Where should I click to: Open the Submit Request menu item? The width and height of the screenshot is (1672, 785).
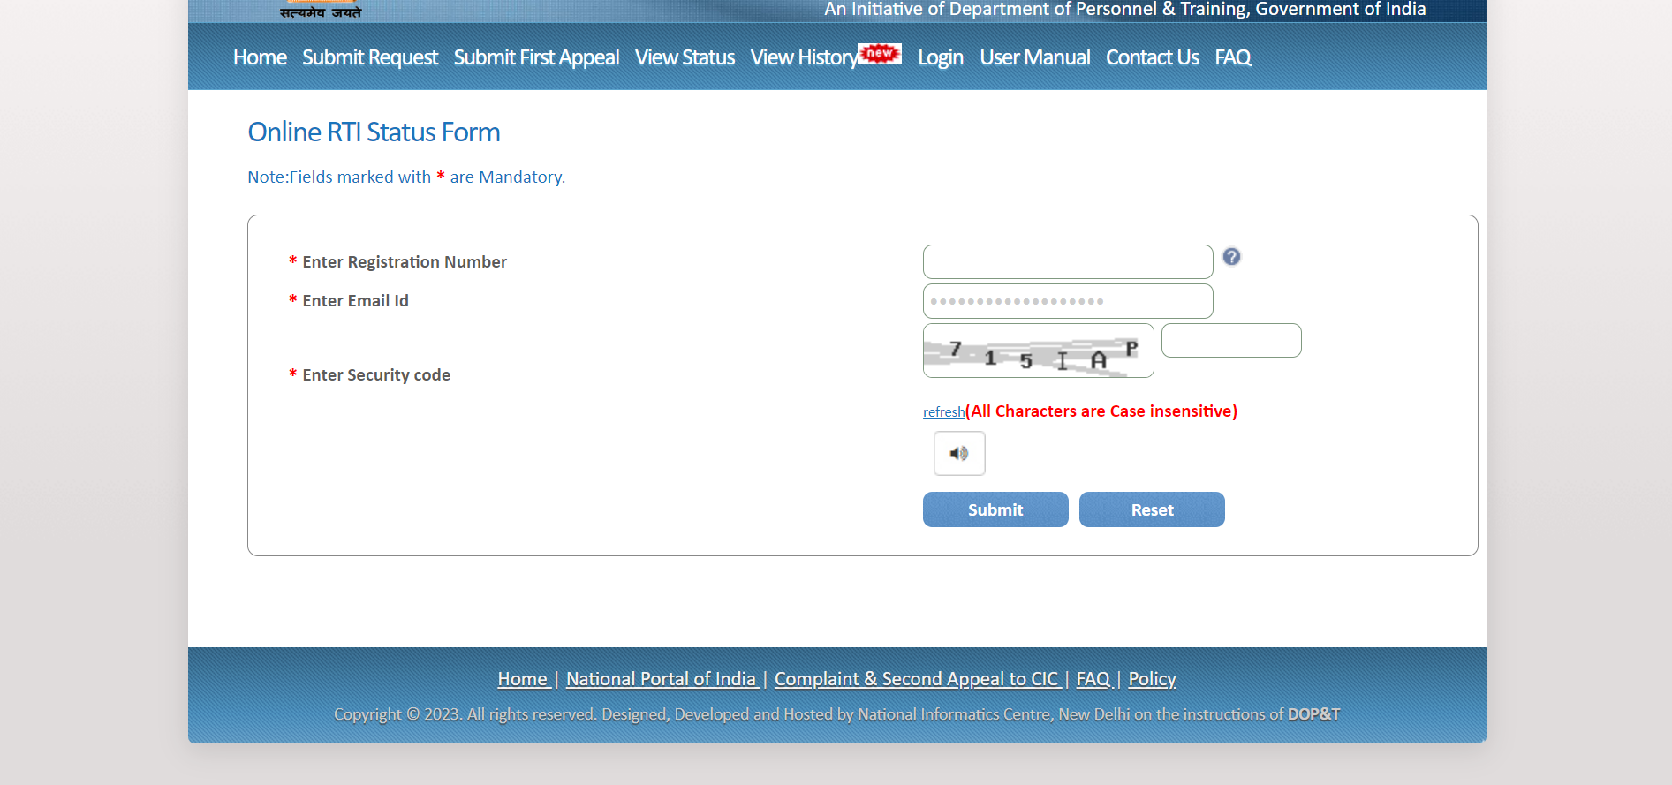[x=370, y=57]
